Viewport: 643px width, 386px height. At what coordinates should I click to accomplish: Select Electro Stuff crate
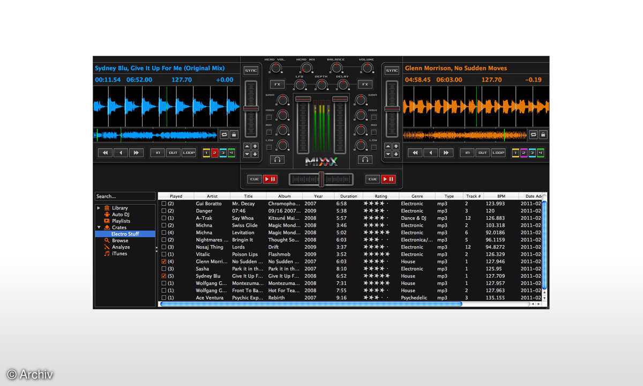(125, 234)
